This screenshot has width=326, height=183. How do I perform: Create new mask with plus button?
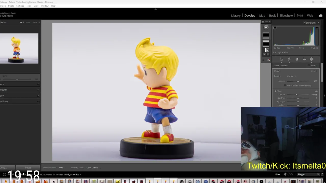[x=266, y=27]
